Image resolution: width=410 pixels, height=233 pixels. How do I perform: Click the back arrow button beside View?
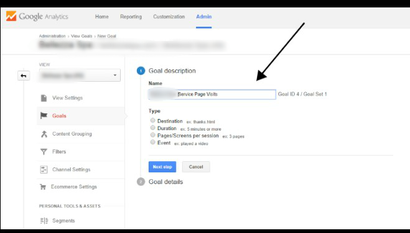(24, 76)
